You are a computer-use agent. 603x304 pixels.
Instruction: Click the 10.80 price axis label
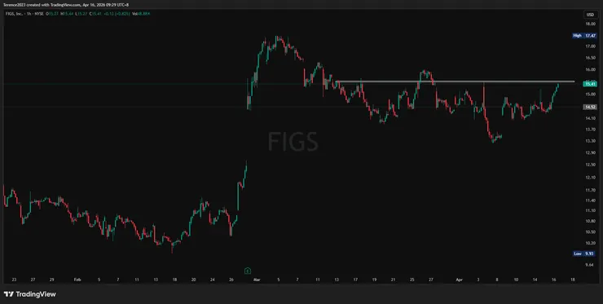coord(590,221)
